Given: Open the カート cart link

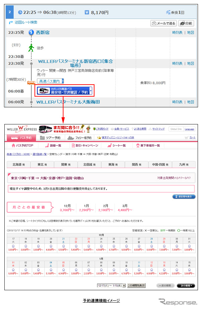Looking at the screenshot, I should (x=190, y=137).
